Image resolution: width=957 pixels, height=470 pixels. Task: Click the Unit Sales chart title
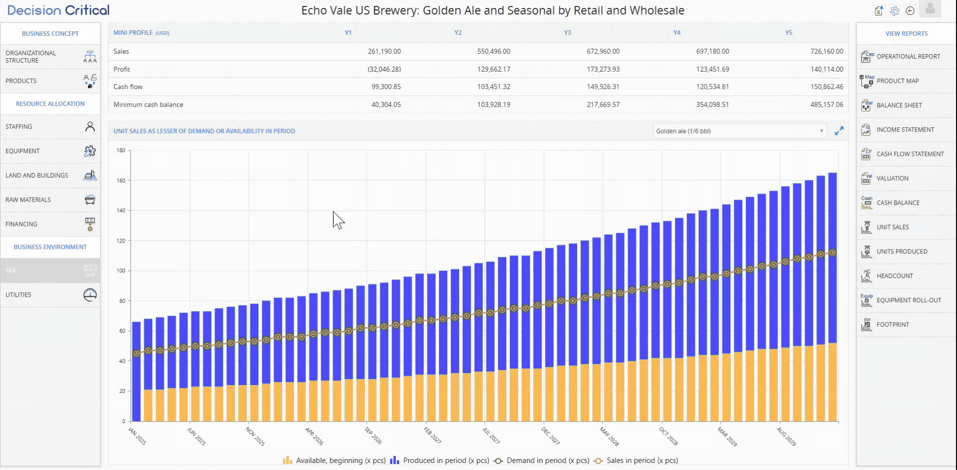[204, 131]
